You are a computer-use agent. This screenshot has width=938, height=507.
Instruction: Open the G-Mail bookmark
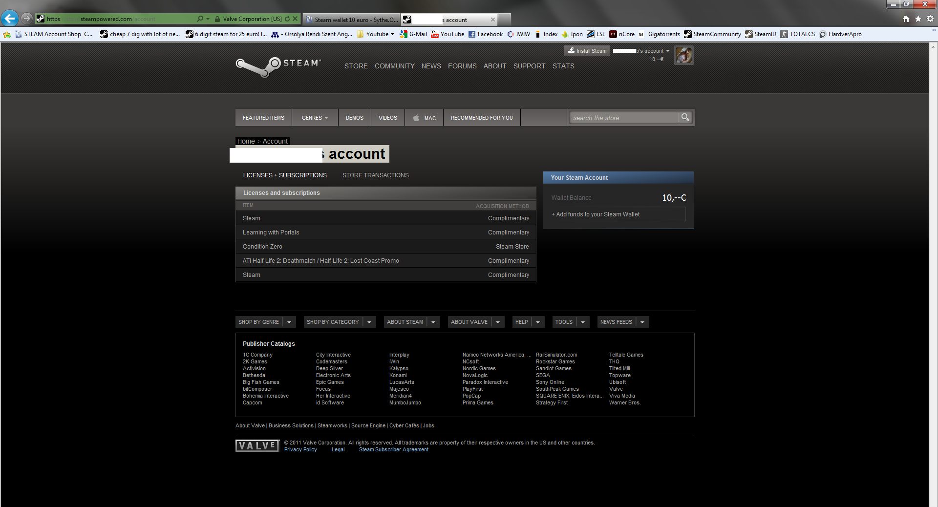pyautogui.click(x=413, y=34)
